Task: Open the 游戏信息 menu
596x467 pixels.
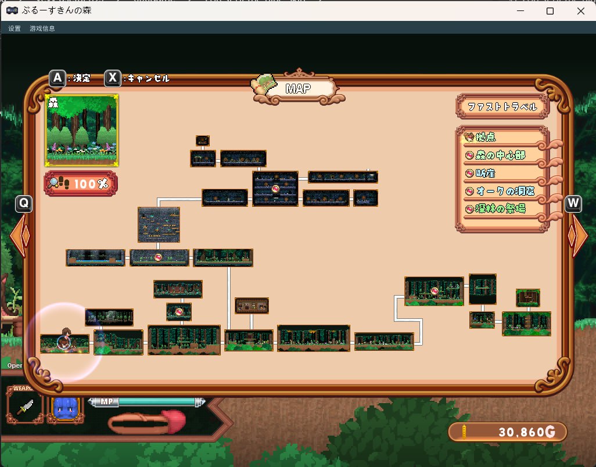Action: pyautogui.click(x=42, y=28)
